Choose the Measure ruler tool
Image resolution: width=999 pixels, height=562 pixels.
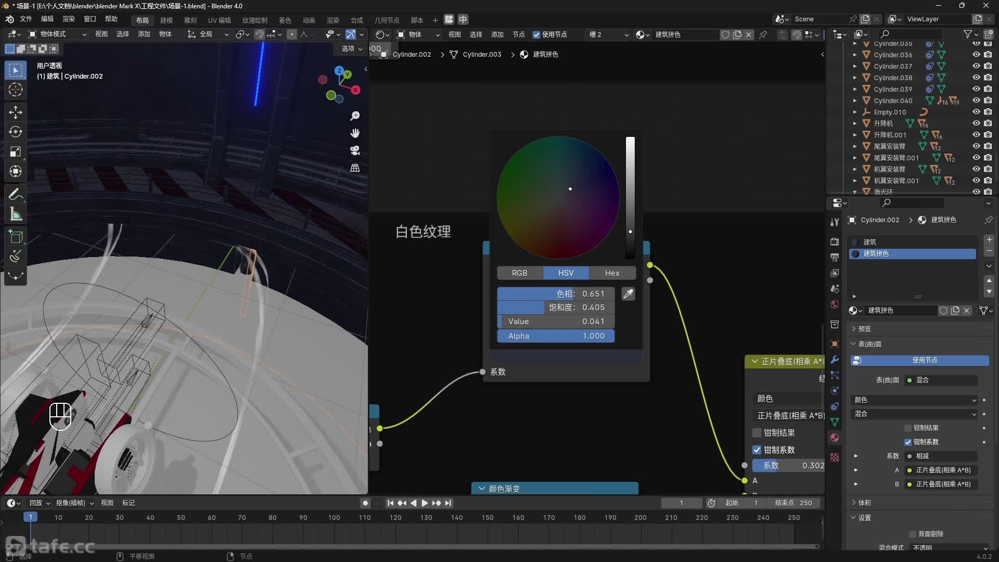[16, 214]
